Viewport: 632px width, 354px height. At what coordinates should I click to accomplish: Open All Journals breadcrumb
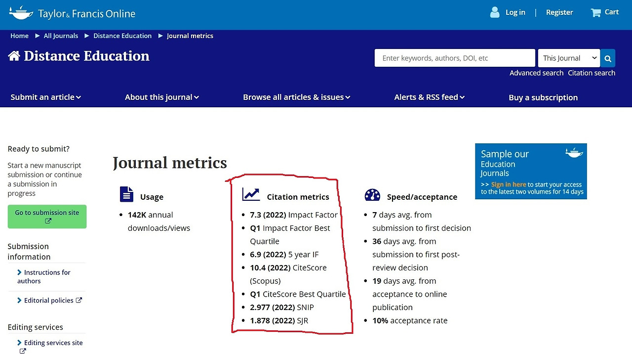tap(61, 36)
